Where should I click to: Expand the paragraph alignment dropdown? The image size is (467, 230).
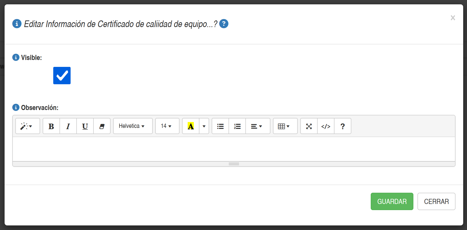point(258,126)
